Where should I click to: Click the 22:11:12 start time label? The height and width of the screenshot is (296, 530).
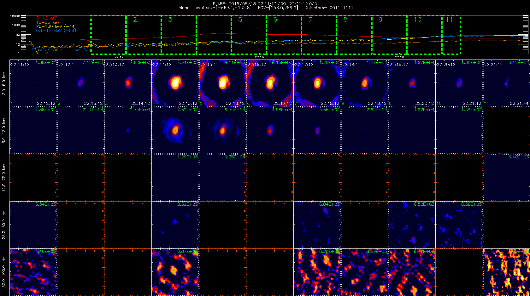[20, 65]
